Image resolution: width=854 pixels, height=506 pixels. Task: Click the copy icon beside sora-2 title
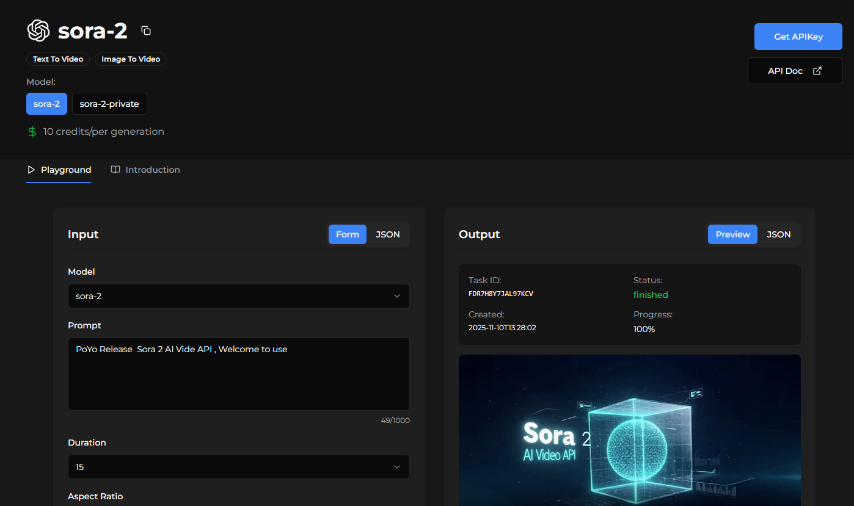pos(146,29)
